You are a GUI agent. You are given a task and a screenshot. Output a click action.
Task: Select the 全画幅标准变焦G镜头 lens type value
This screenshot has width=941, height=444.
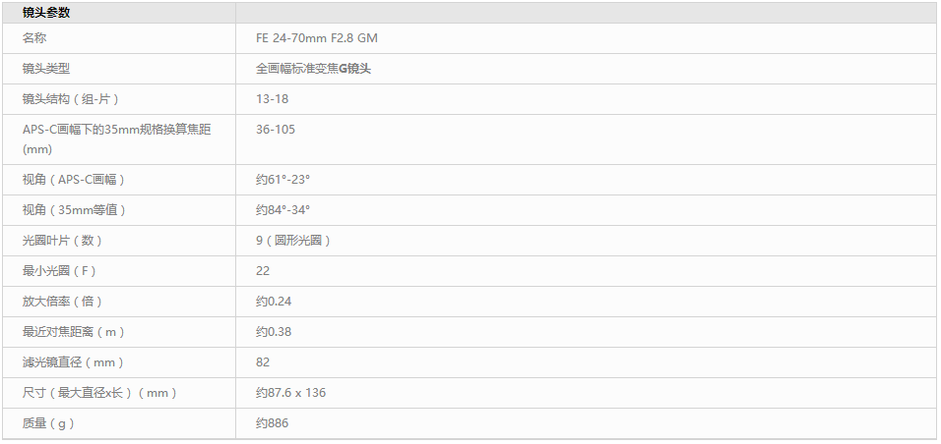[x=313, y=69]
